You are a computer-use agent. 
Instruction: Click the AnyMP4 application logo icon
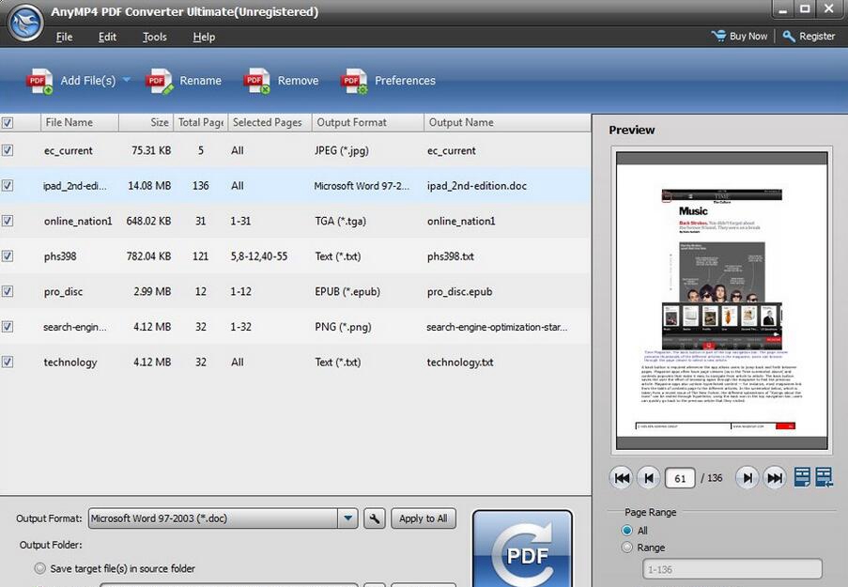click(25, 23)
